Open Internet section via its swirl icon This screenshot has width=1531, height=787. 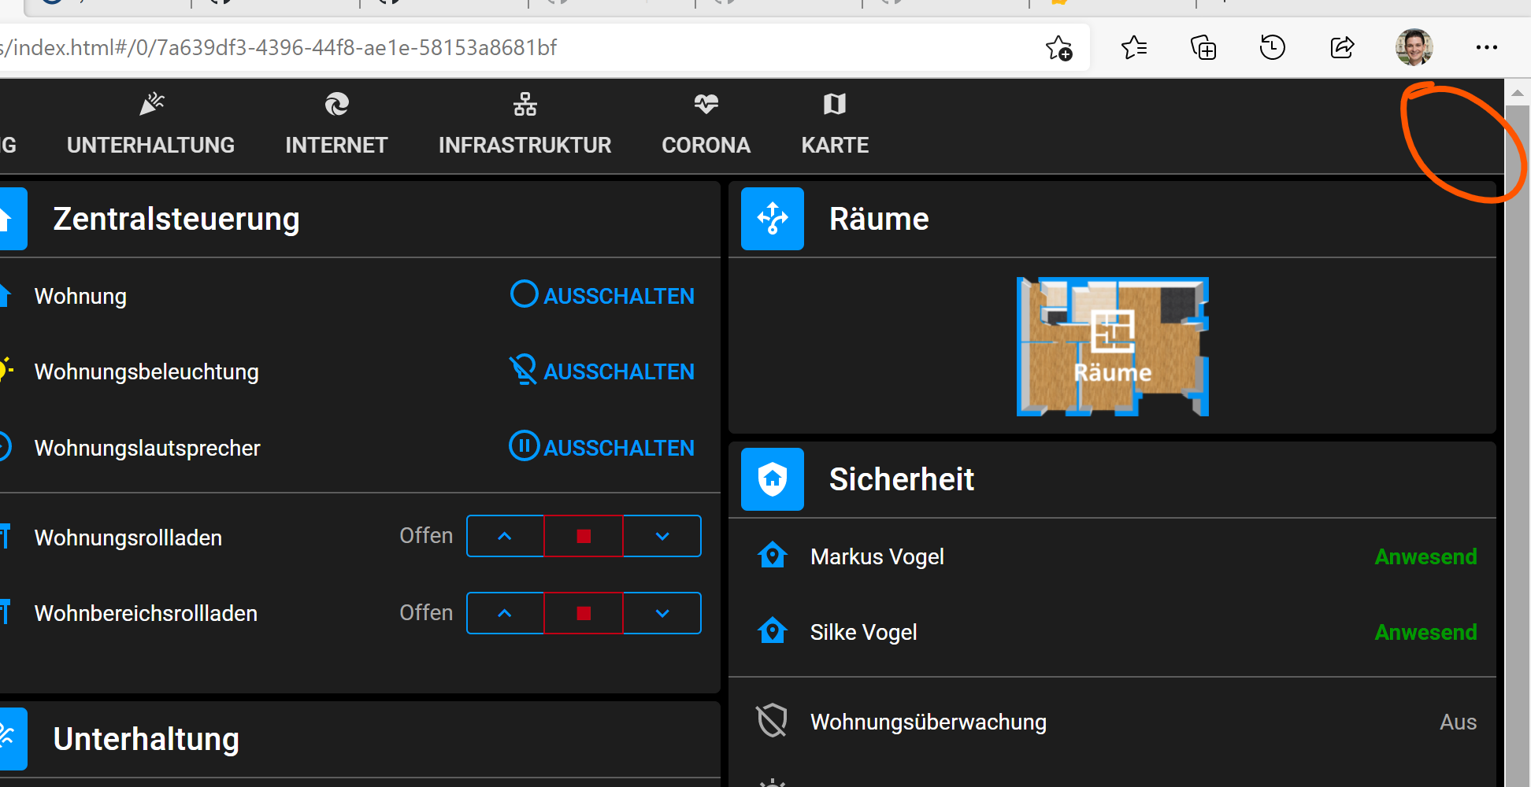[x=336, y=105]
